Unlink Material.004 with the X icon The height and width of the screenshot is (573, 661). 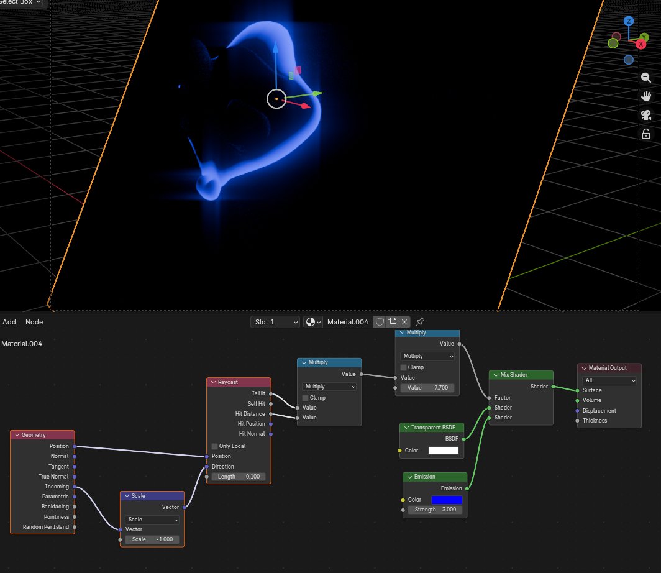coord(404,322)
